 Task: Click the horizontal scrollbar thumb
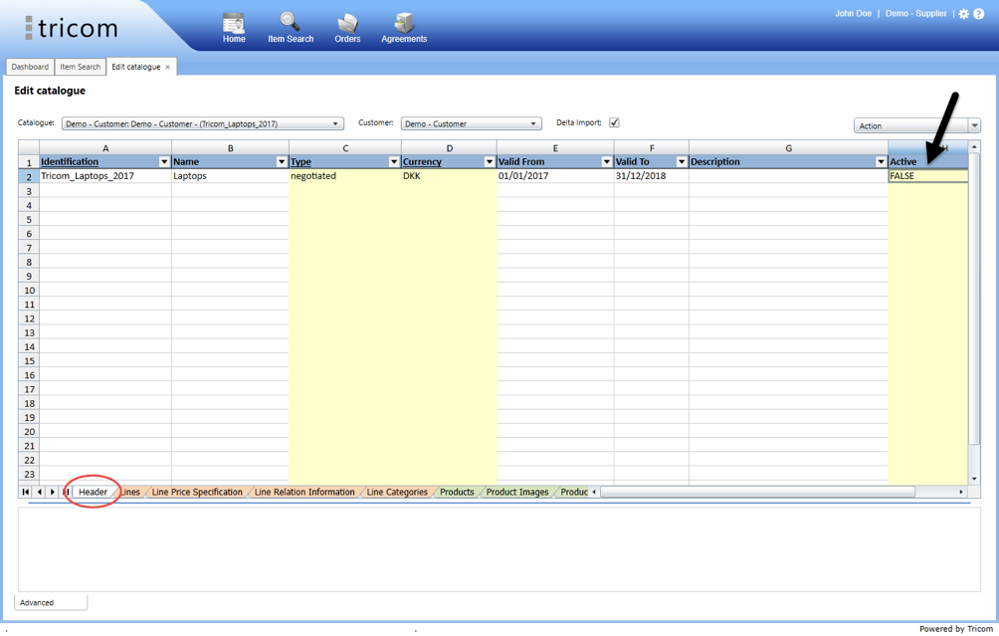(757, 492)
